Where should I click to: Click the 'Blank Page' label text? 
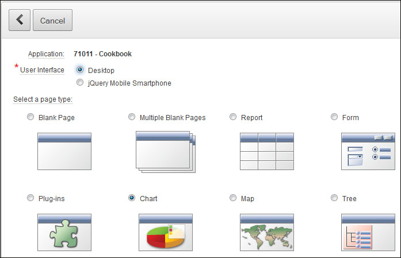pos(56,117)
